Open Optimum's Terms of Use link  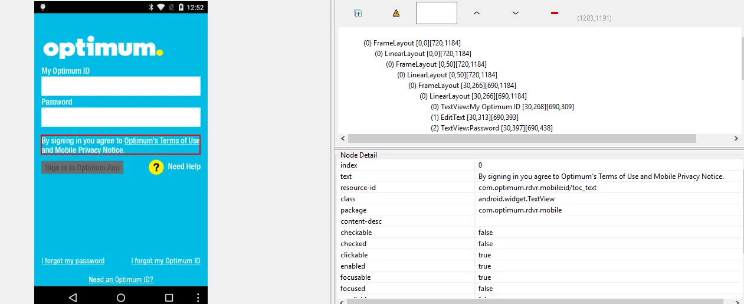pyautogui.click(x=162, y=141)
